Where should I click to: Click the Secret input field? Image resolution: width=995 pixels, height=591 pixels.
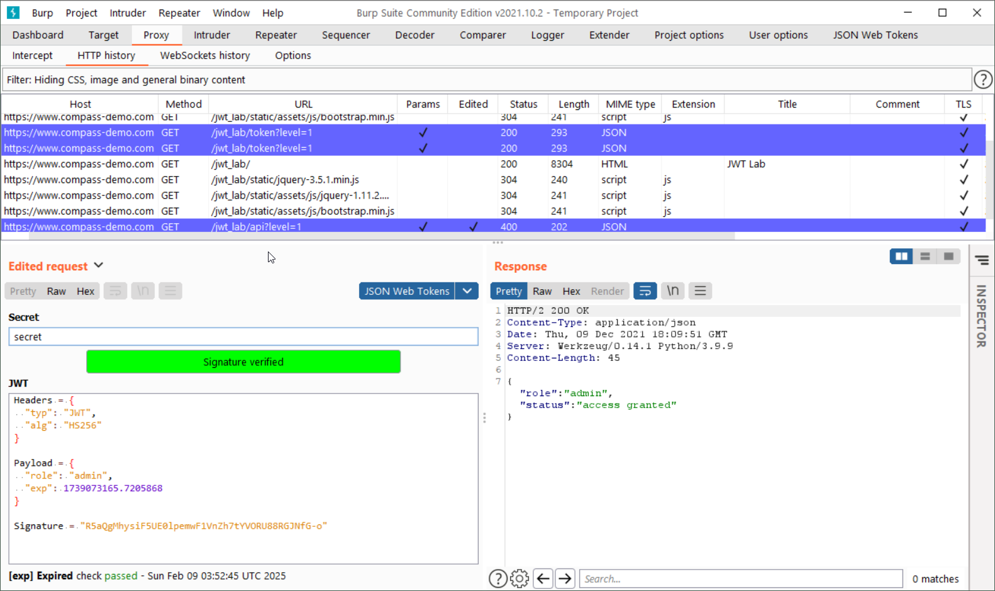[243, 337]
